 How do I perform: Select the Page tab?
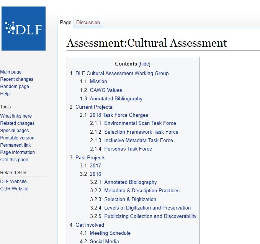pyautogui.click(x=65, y=22)
